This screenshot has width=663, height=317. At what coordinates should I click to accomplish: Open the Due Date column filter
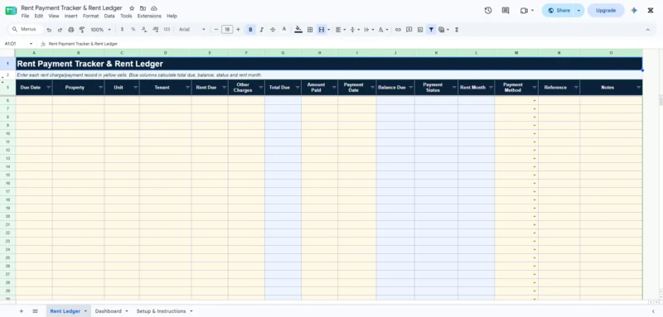point(48,88)
